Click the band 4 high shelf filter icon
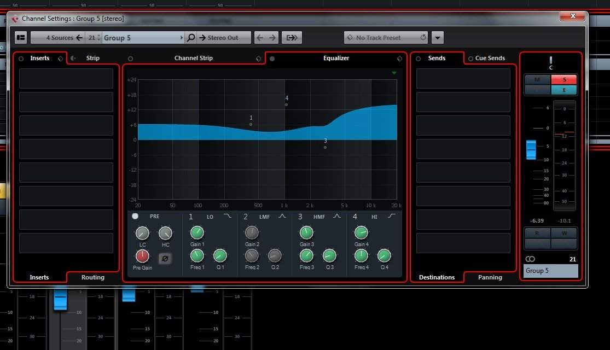Screen dimensions: 610x350 pyautogui.click(x=391, y=217)
